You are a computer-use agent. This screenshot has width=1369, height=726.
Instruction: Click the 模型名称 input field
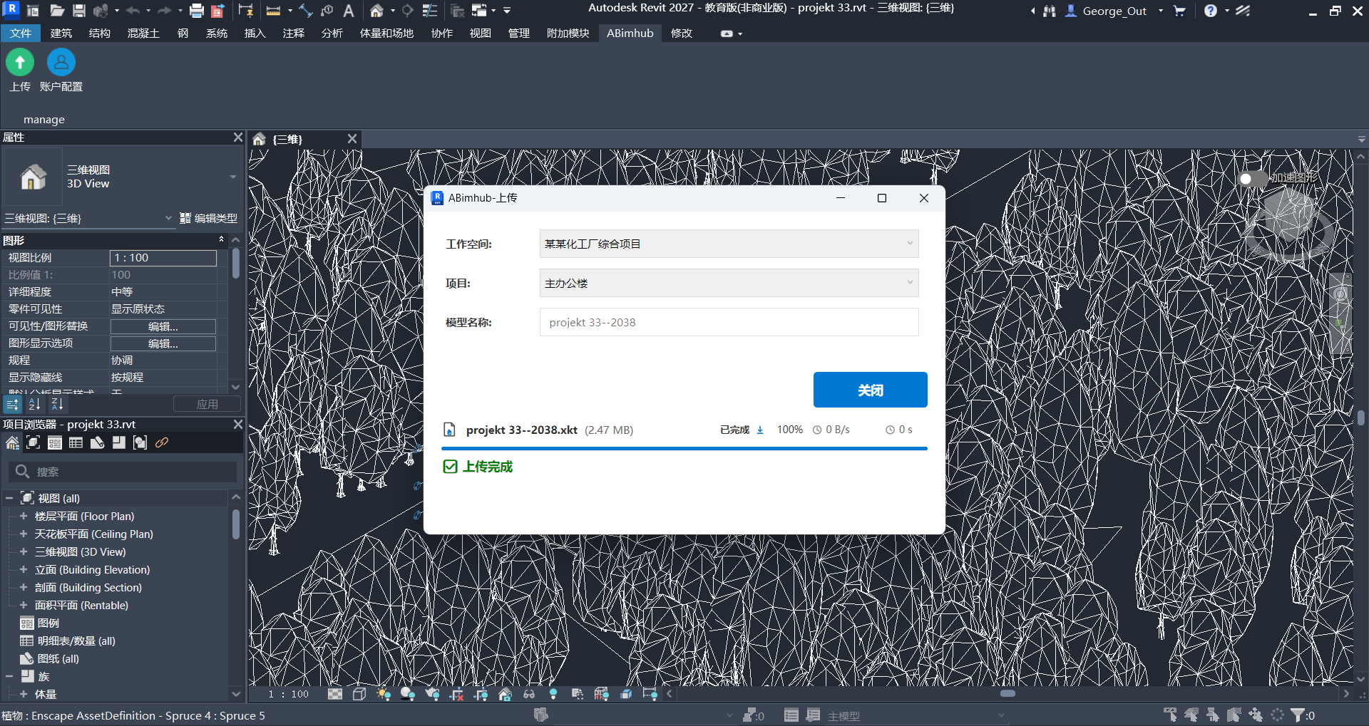click(729, 322)
